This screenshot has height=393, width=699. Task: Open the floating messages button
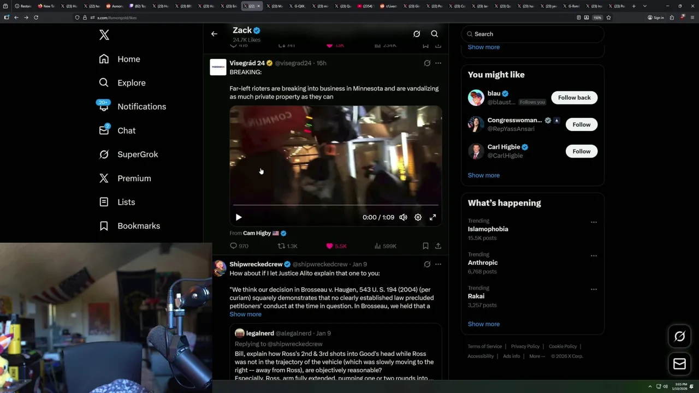(679, 364)
